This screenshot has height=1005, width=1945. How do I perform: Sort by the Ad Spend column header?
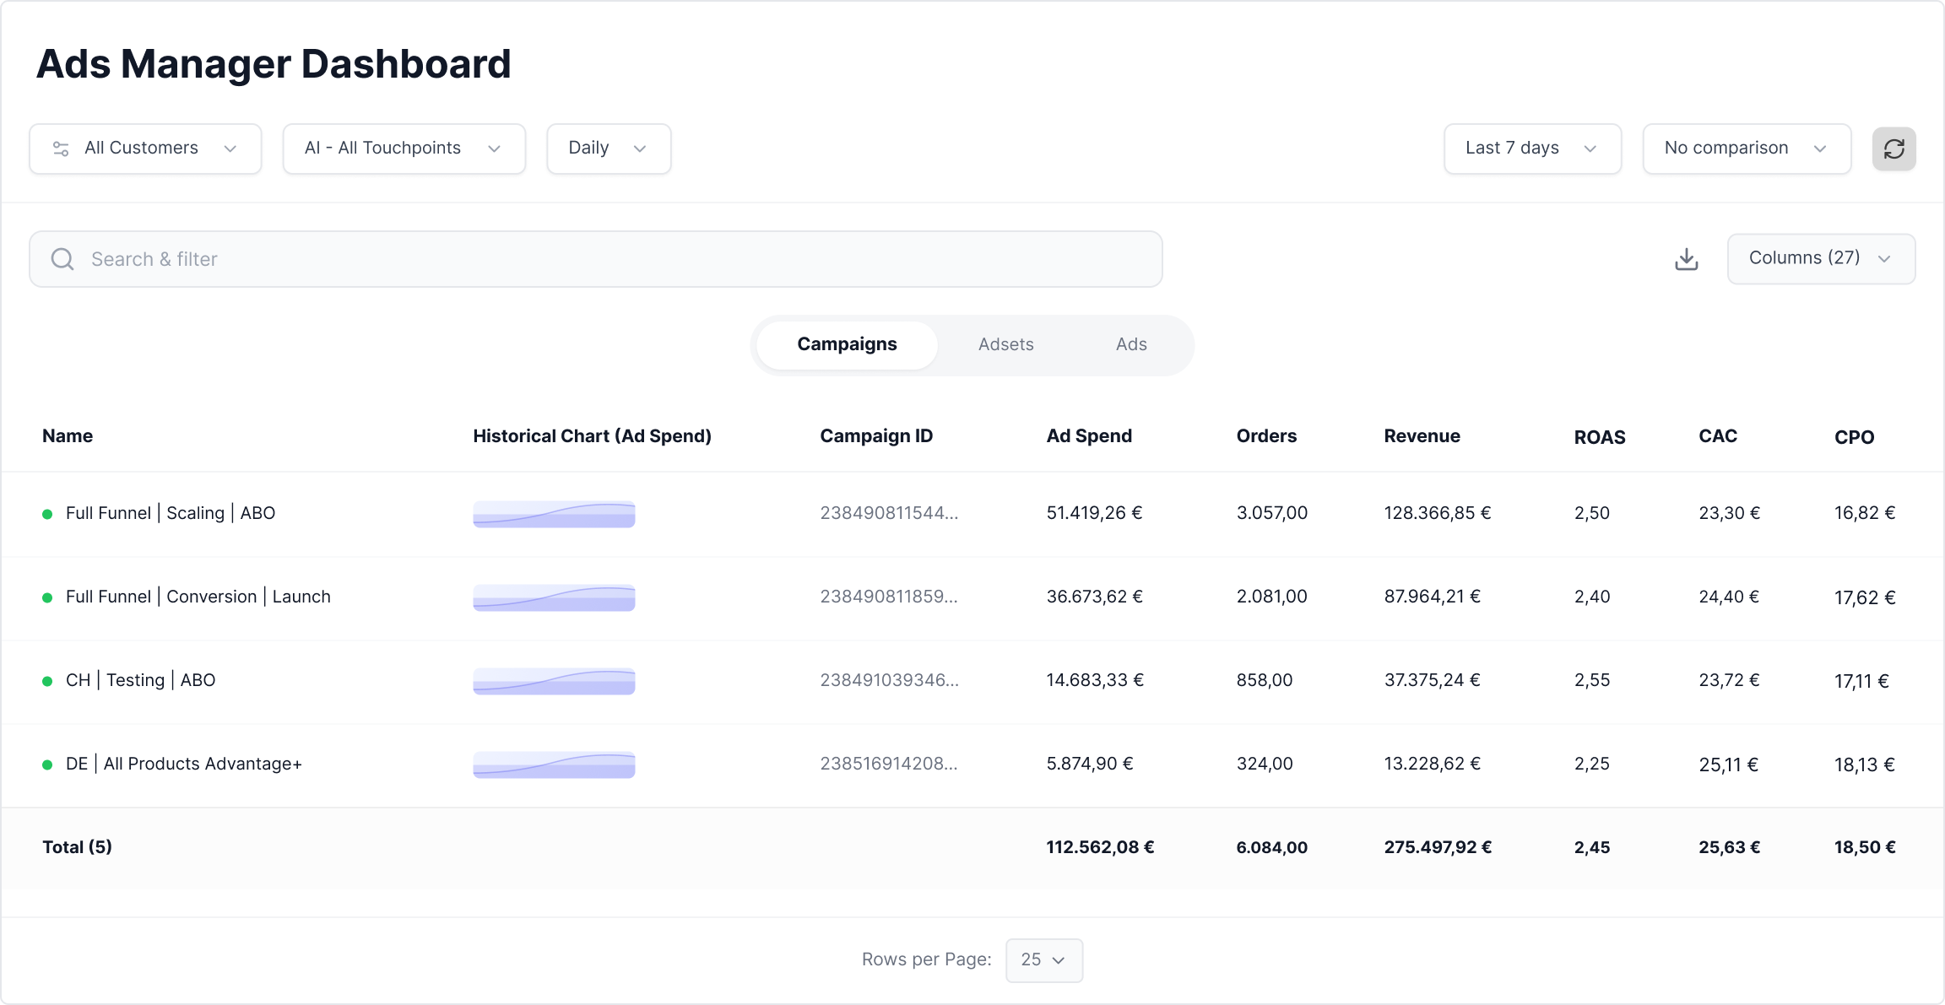(x=1089, y=436)
